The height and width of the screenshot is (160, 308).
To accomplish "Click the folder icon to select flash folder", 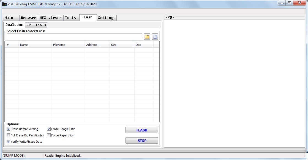I will 147,37.
